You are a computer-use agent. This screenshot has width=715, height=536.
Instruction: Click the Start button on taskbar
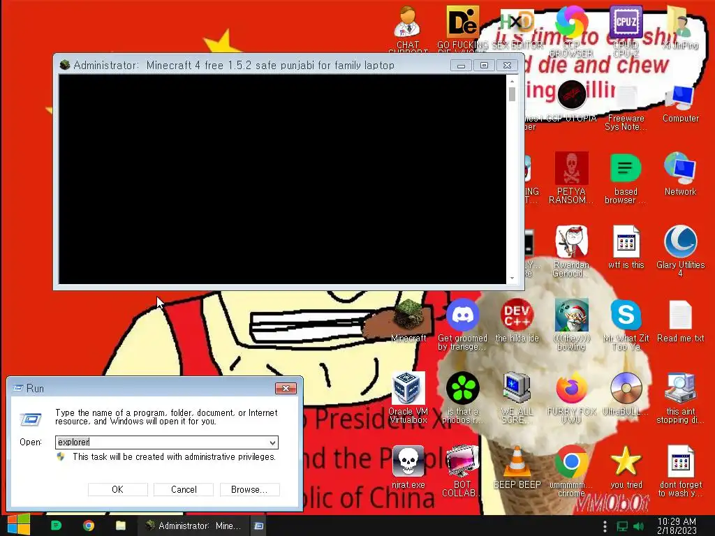click(x=18, y=526)
